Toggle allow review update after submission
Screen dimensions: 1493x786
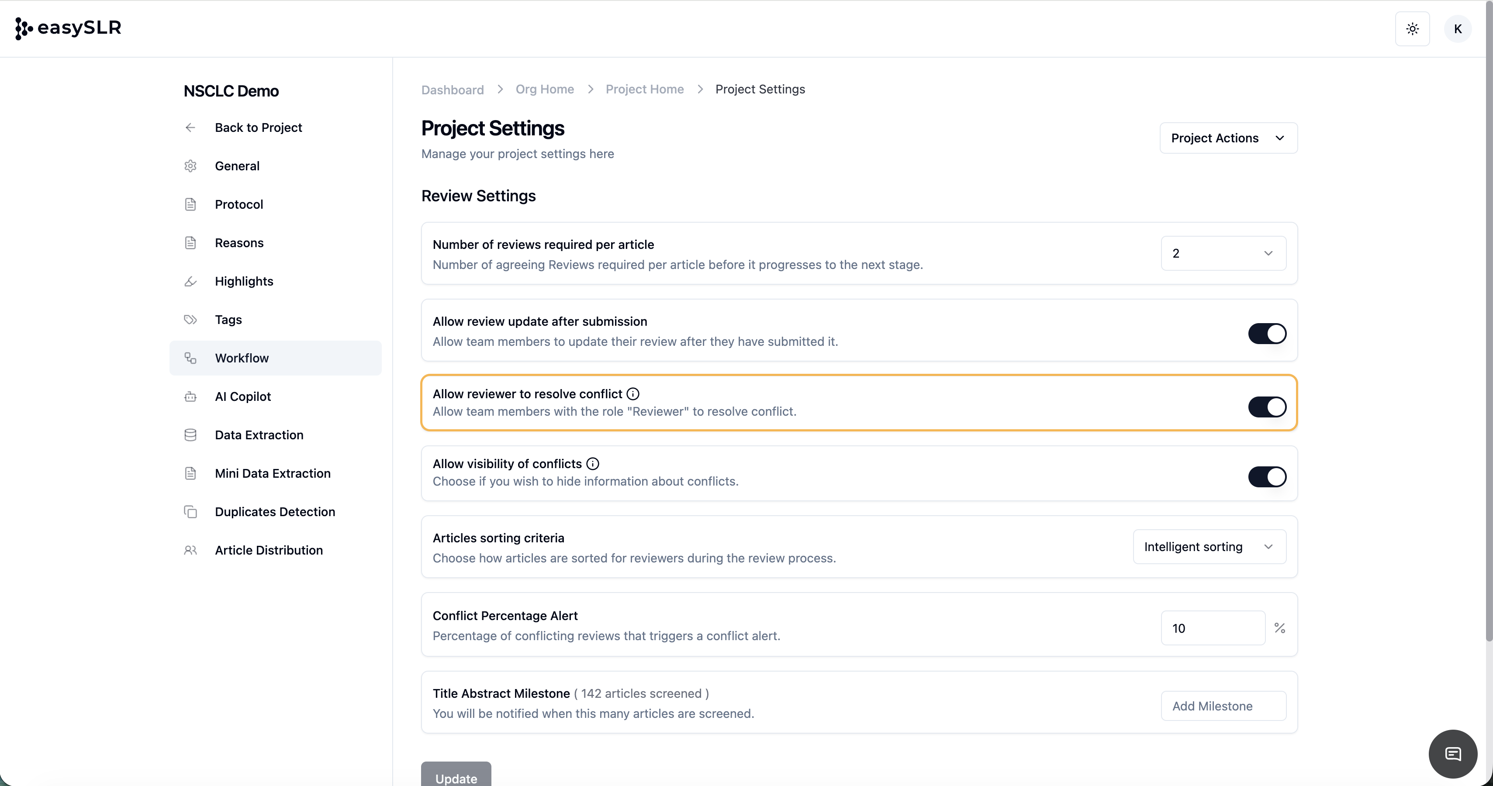pyautogui.click(x=1267, y=334)
